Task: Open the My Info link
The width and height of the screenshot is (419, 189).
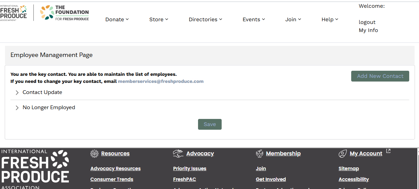Action: 368,30
